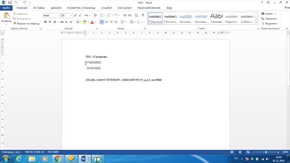Open Выделить (Select) dropdown
The width and height of the screenshot is (290, 163).
[x=270, y=24]
